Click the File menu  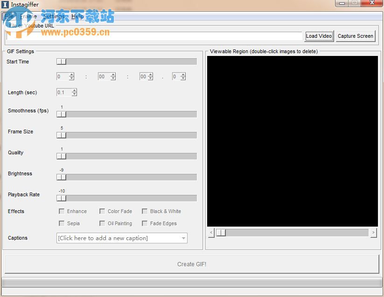(9, 16)
